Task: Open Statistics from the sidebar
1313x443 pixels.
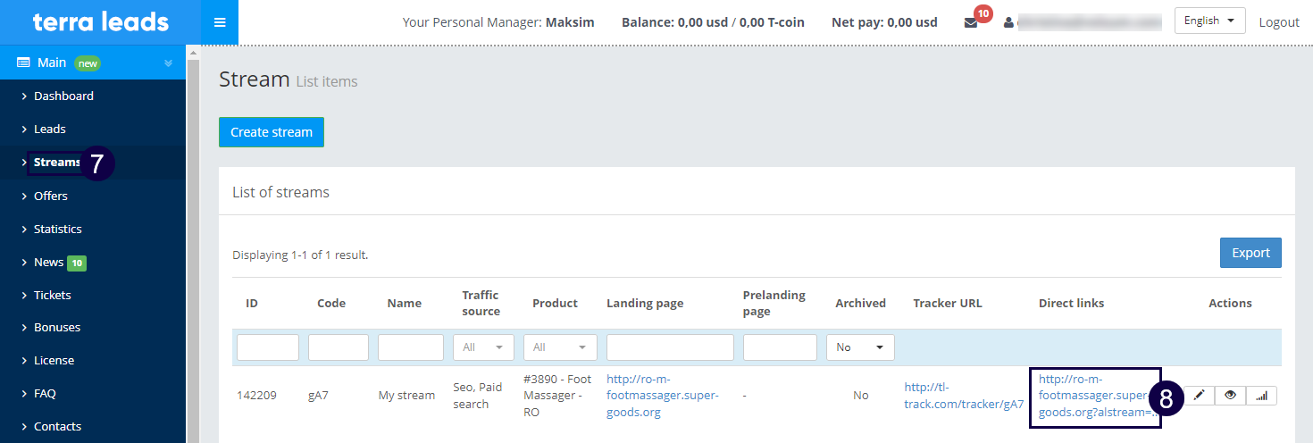Action: 58,229
